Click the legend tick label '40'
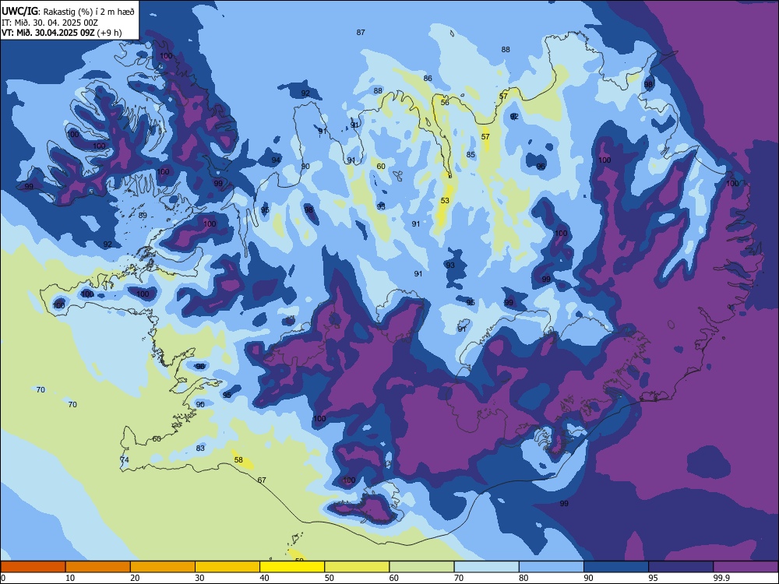The width and height of the screenshot is (779, 584). pyautogui.click(x=264, y=578)
